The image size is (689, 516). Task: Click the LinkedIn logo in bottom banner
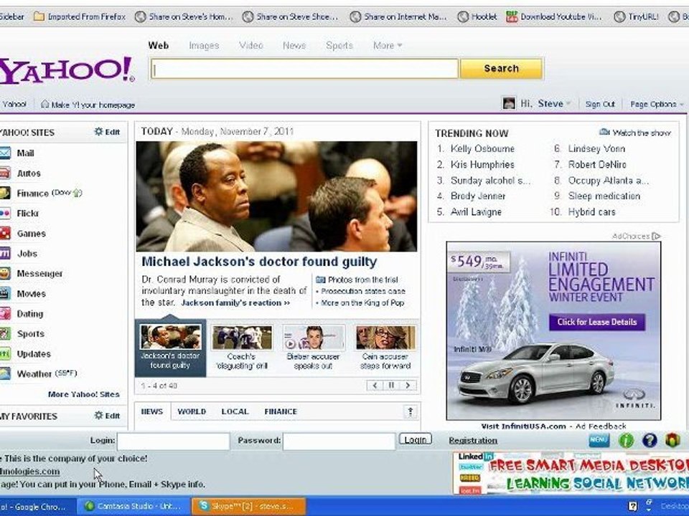[x=475, y=457]
